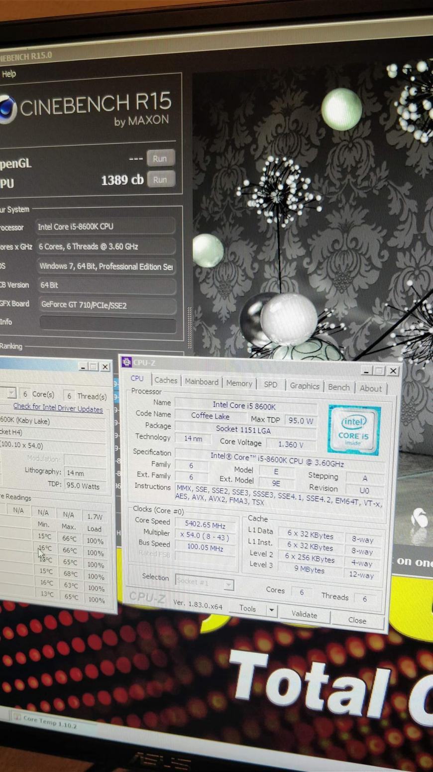Image resolution: width=433 pixels, height=772 pixels.
Task: Select the Processor field Intel Core i5-8600K CPU
Action: coord(106,226)
